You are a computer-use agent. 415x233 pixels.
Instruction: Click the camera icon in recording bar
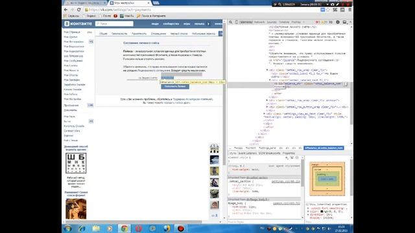[333, 5]
